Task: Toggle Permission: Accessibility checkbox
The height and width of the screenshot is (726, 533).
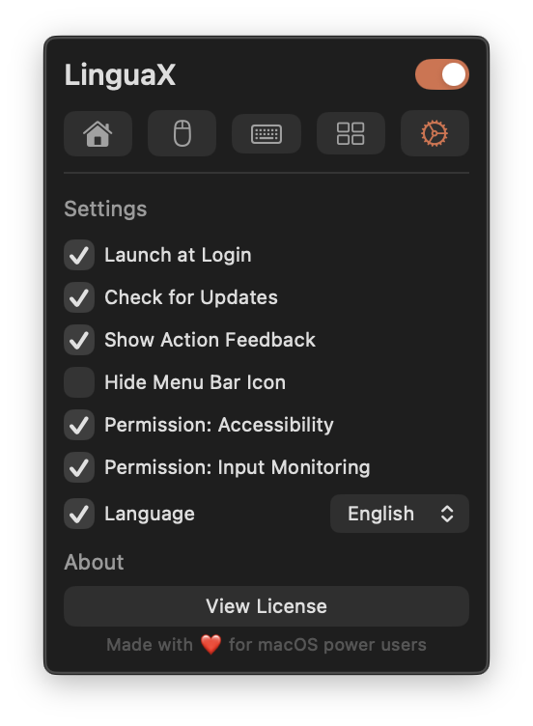Action: click(79, 425)
